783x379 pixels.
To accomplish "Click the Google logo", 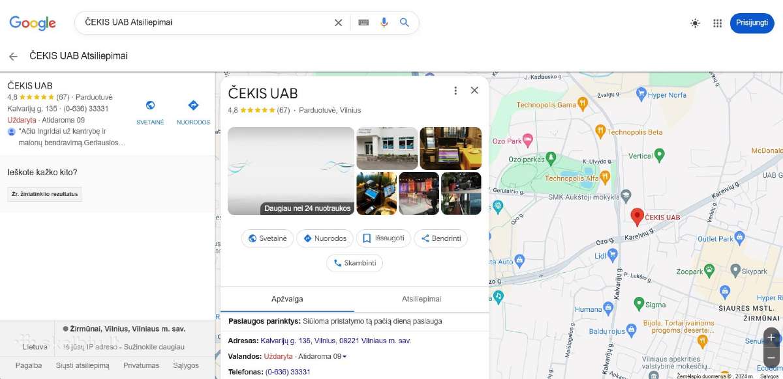I will click(33, 23).
